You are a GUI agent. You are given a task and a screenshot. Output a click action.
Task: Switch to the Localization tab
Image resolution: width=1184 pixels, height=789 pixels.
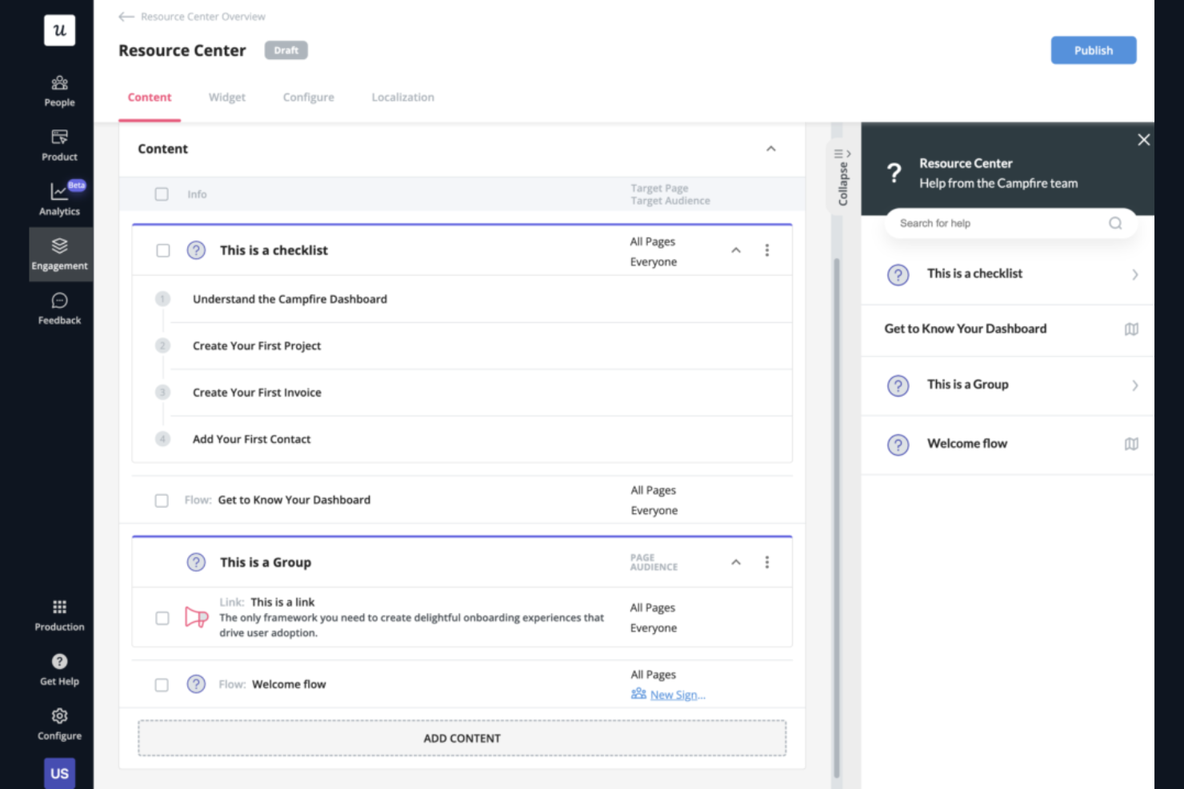(x=403, y=98)
